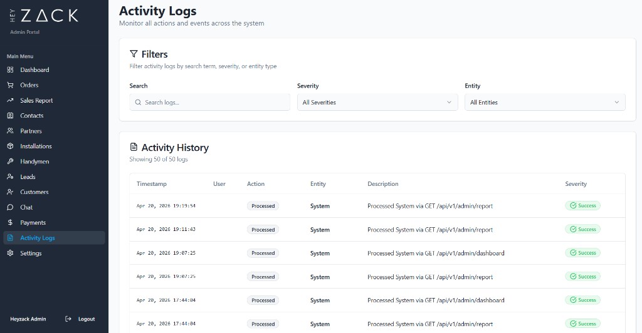642x333 pixels.
Task: Click the Logout button
Action: click(80, 319)
